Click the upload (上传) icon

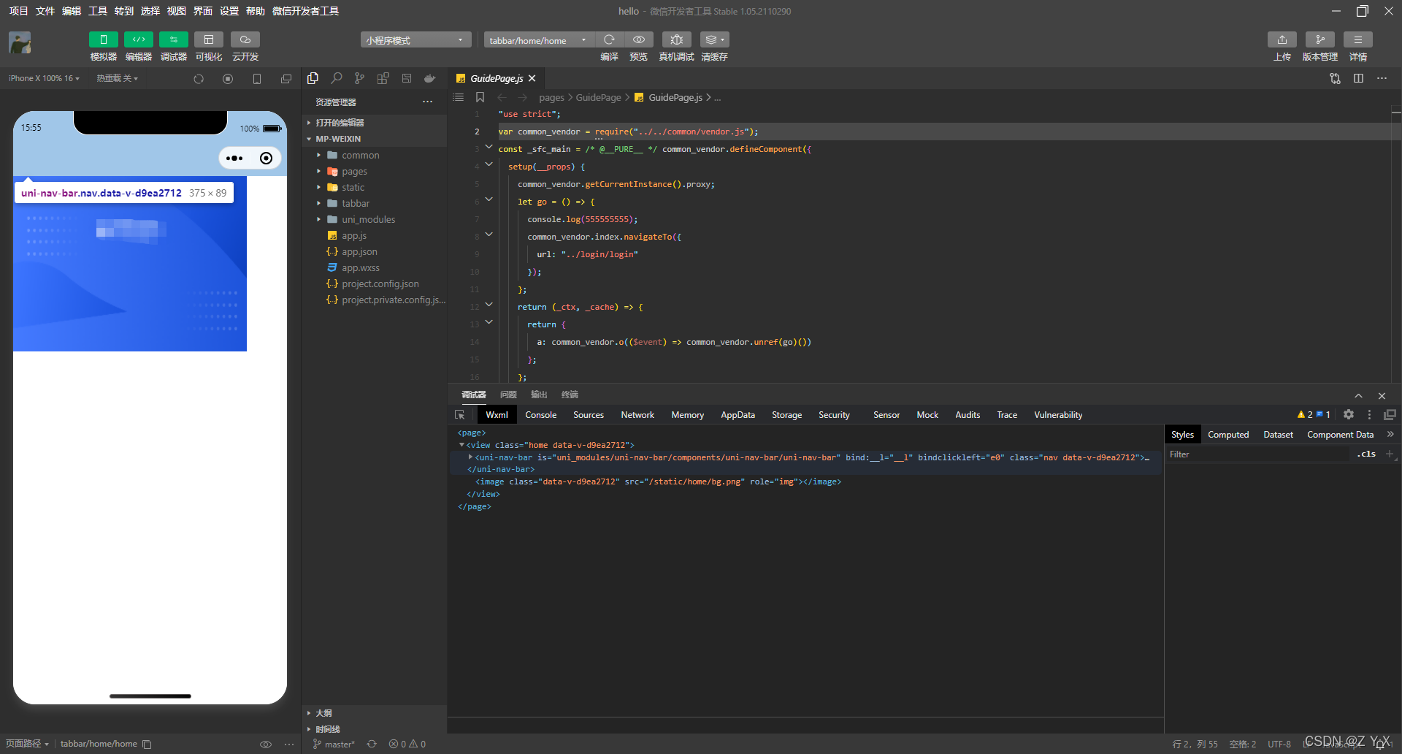[x=1282, y=39]
